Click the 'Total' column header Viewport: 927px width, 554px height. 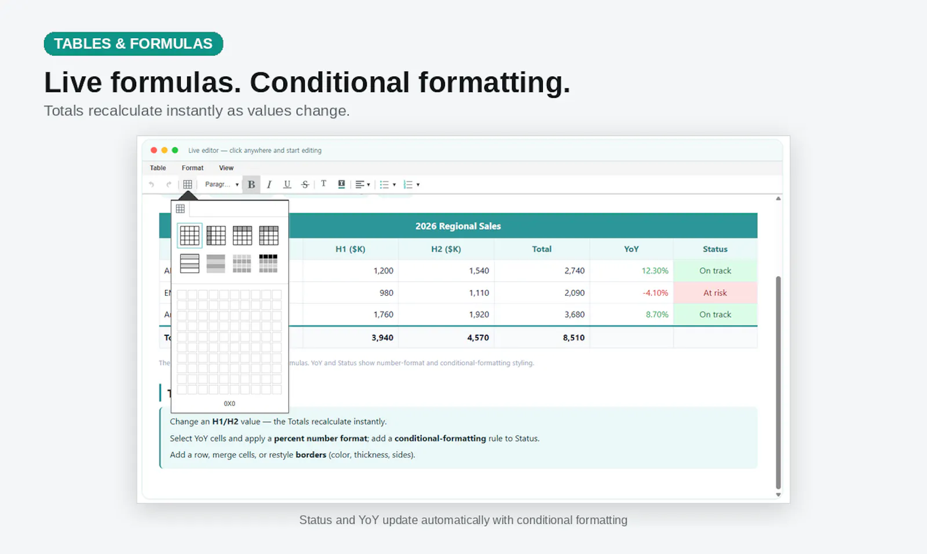tap(542, 249)
